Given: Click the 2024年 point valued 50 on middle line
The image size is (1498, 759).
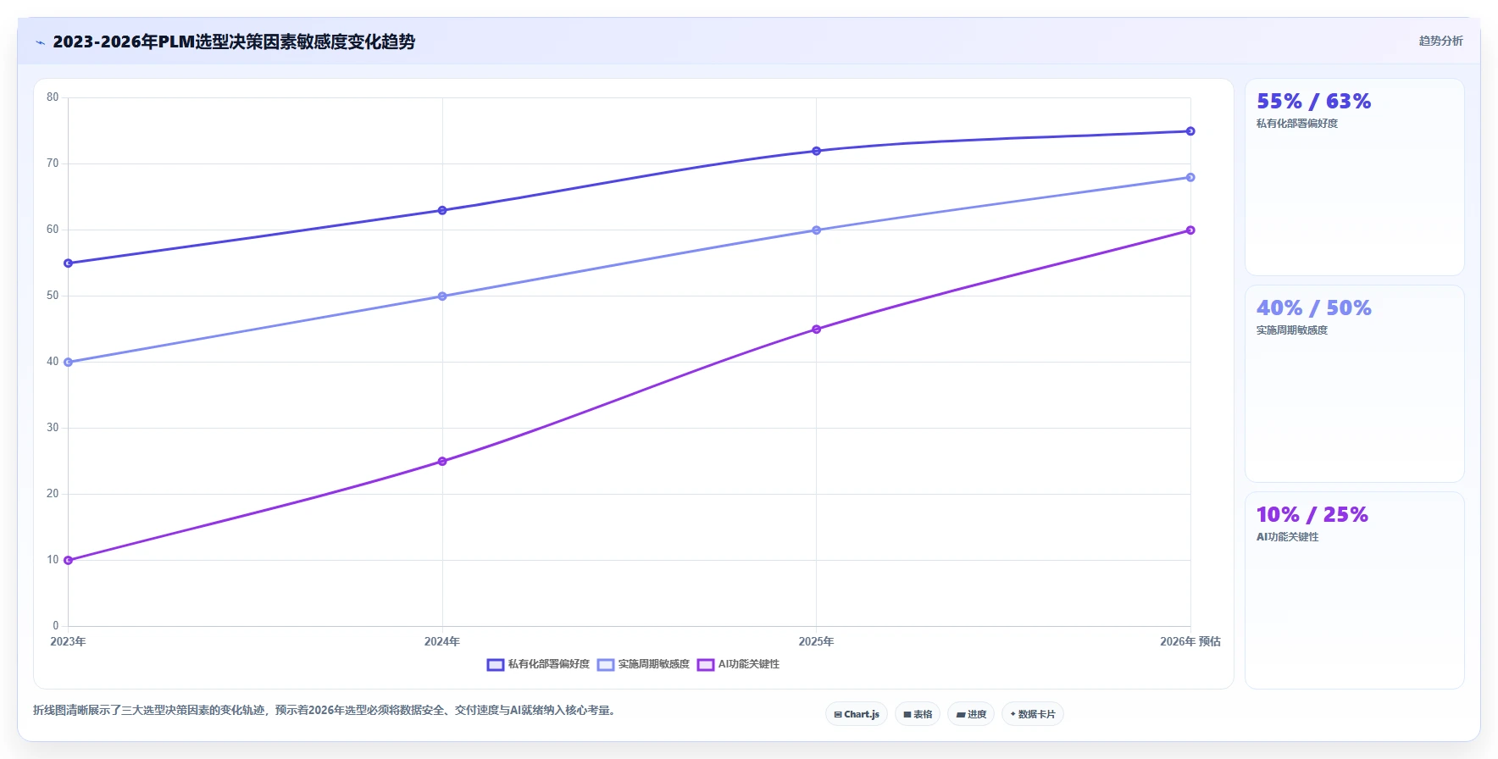Looking at the screenshot, I should [442, 296].
